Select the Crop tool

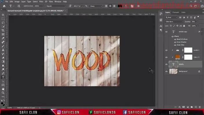click(x=3, y=30)
